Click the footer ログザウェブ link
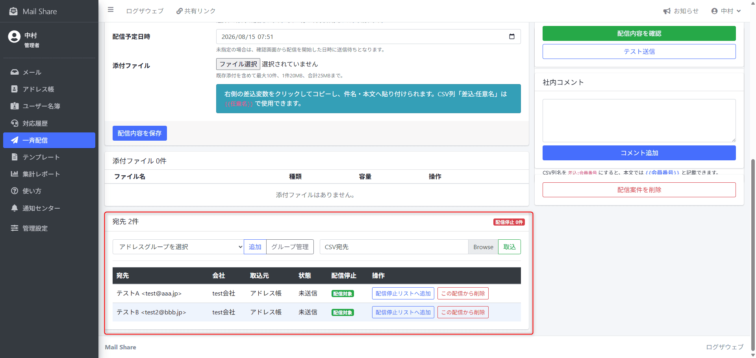 [724, 347]
